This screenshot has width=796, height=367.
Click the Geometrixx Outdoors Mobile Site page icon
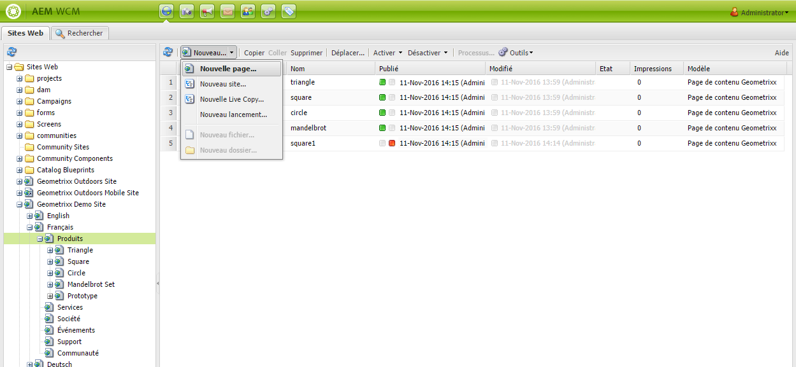29,193
